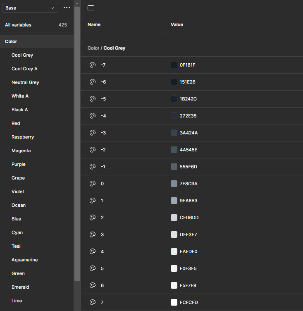This screenshot has height=311, width=303.
Task: Click the 151E26 color swatch
Action: [x=174, y=82]
